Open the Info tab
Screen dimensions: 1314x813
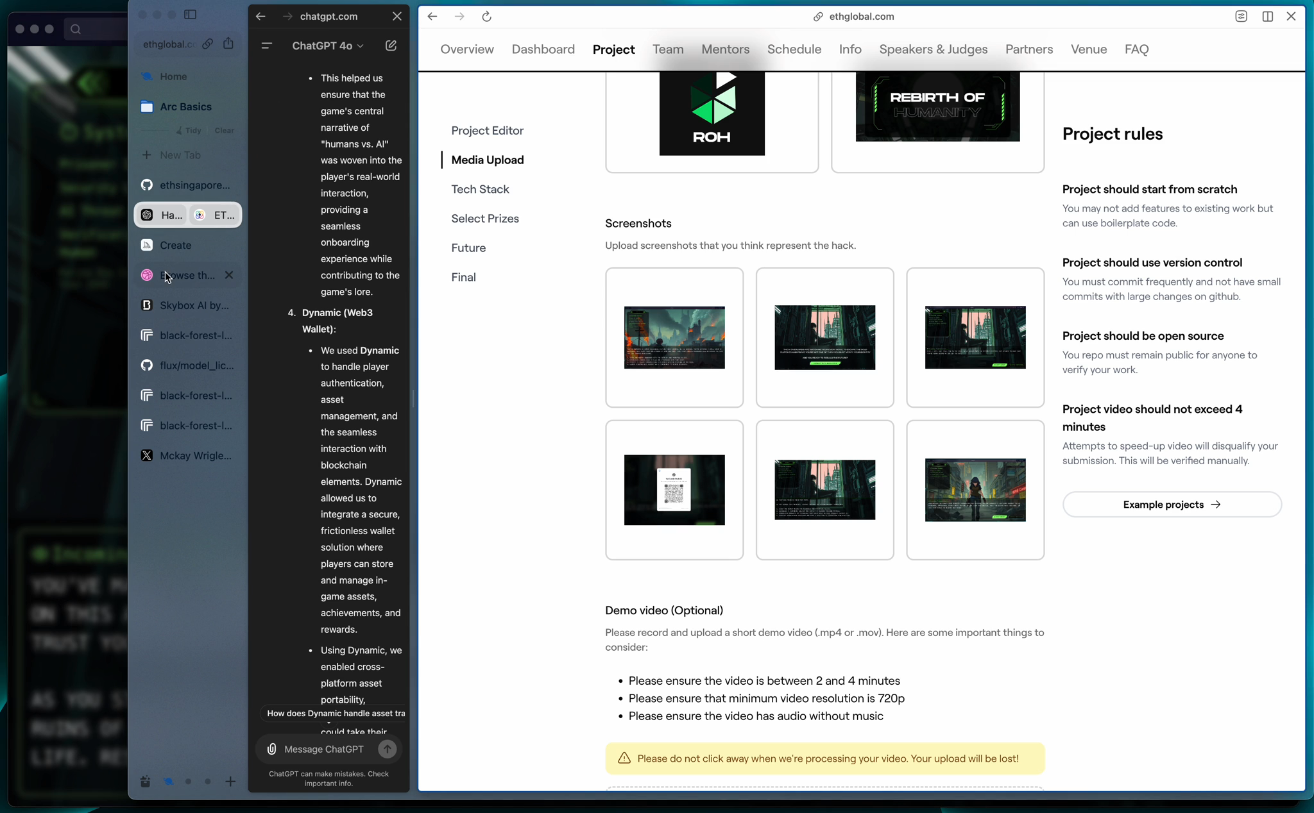pyautogui.click(x=850, y=49)
